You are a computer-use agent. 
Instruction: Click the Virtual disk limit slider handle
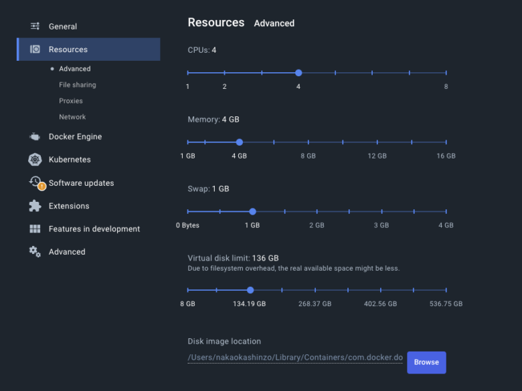(x=250, y=290)
